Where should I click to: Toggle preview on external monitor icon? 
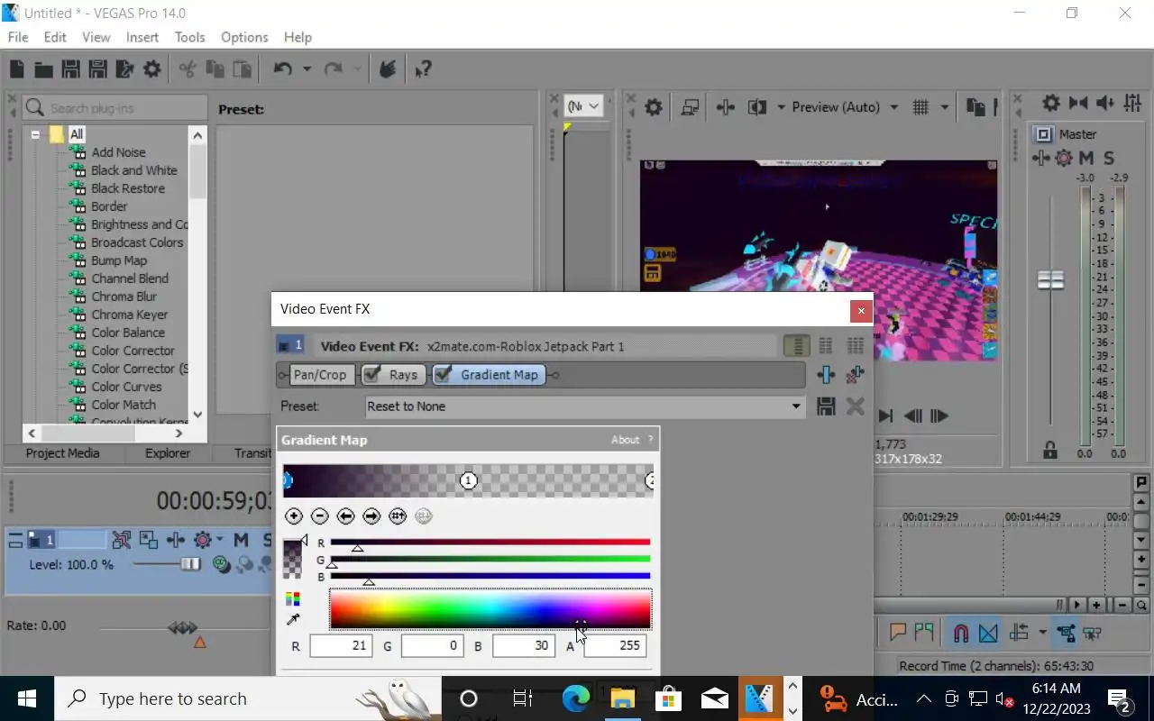coord(690,107)
